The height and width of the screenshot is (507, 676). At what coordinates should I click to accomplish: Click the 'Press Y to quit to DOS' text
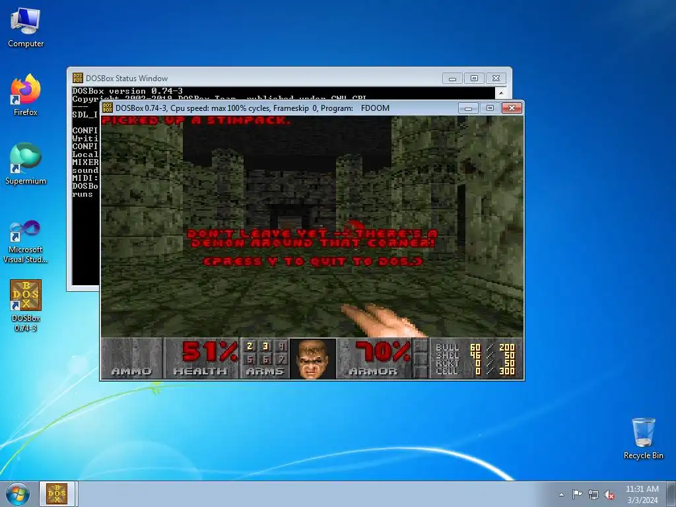tap(313, 261)
